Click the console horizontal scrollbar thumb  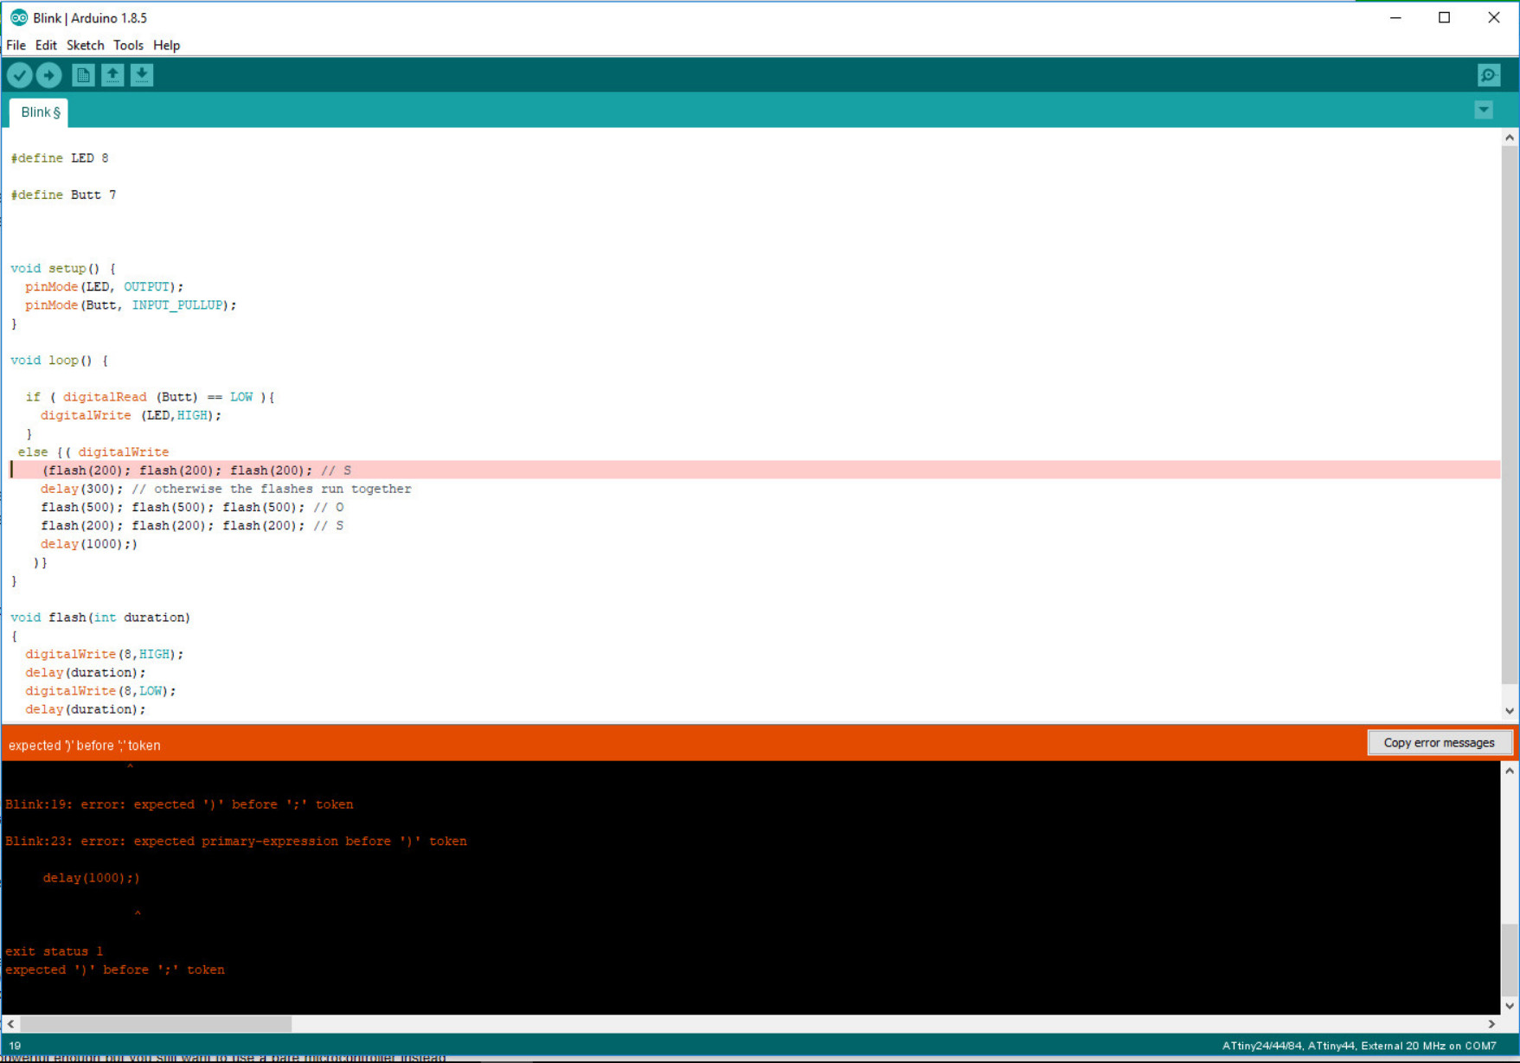[156, 1024]
